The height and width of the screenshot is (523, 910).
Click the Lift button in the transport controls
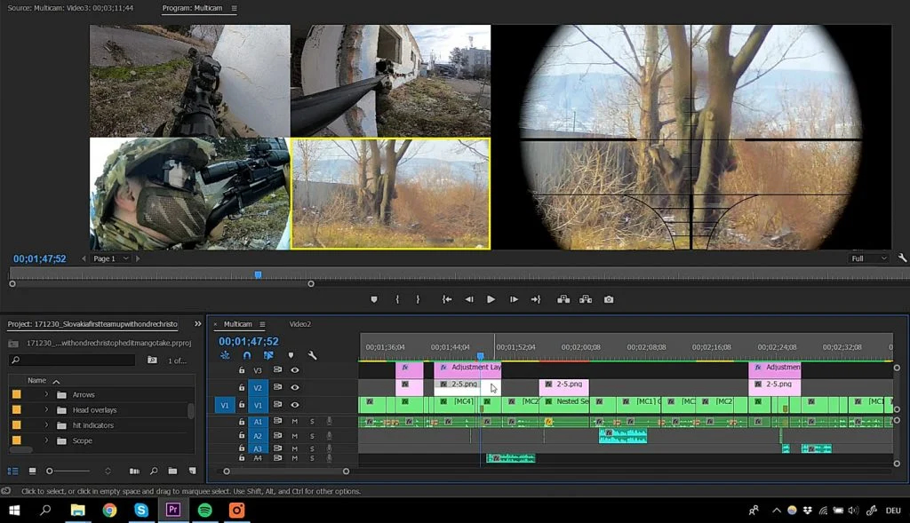tap(563, 300)
